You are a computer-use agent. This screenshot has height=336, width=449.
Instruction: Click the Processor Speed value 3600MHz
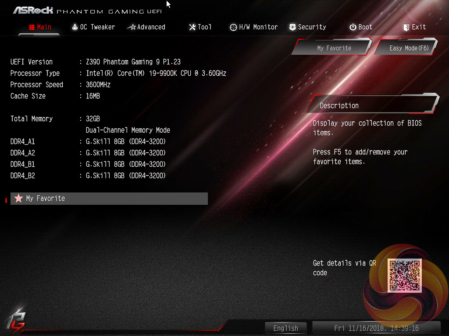pos(98,84)
